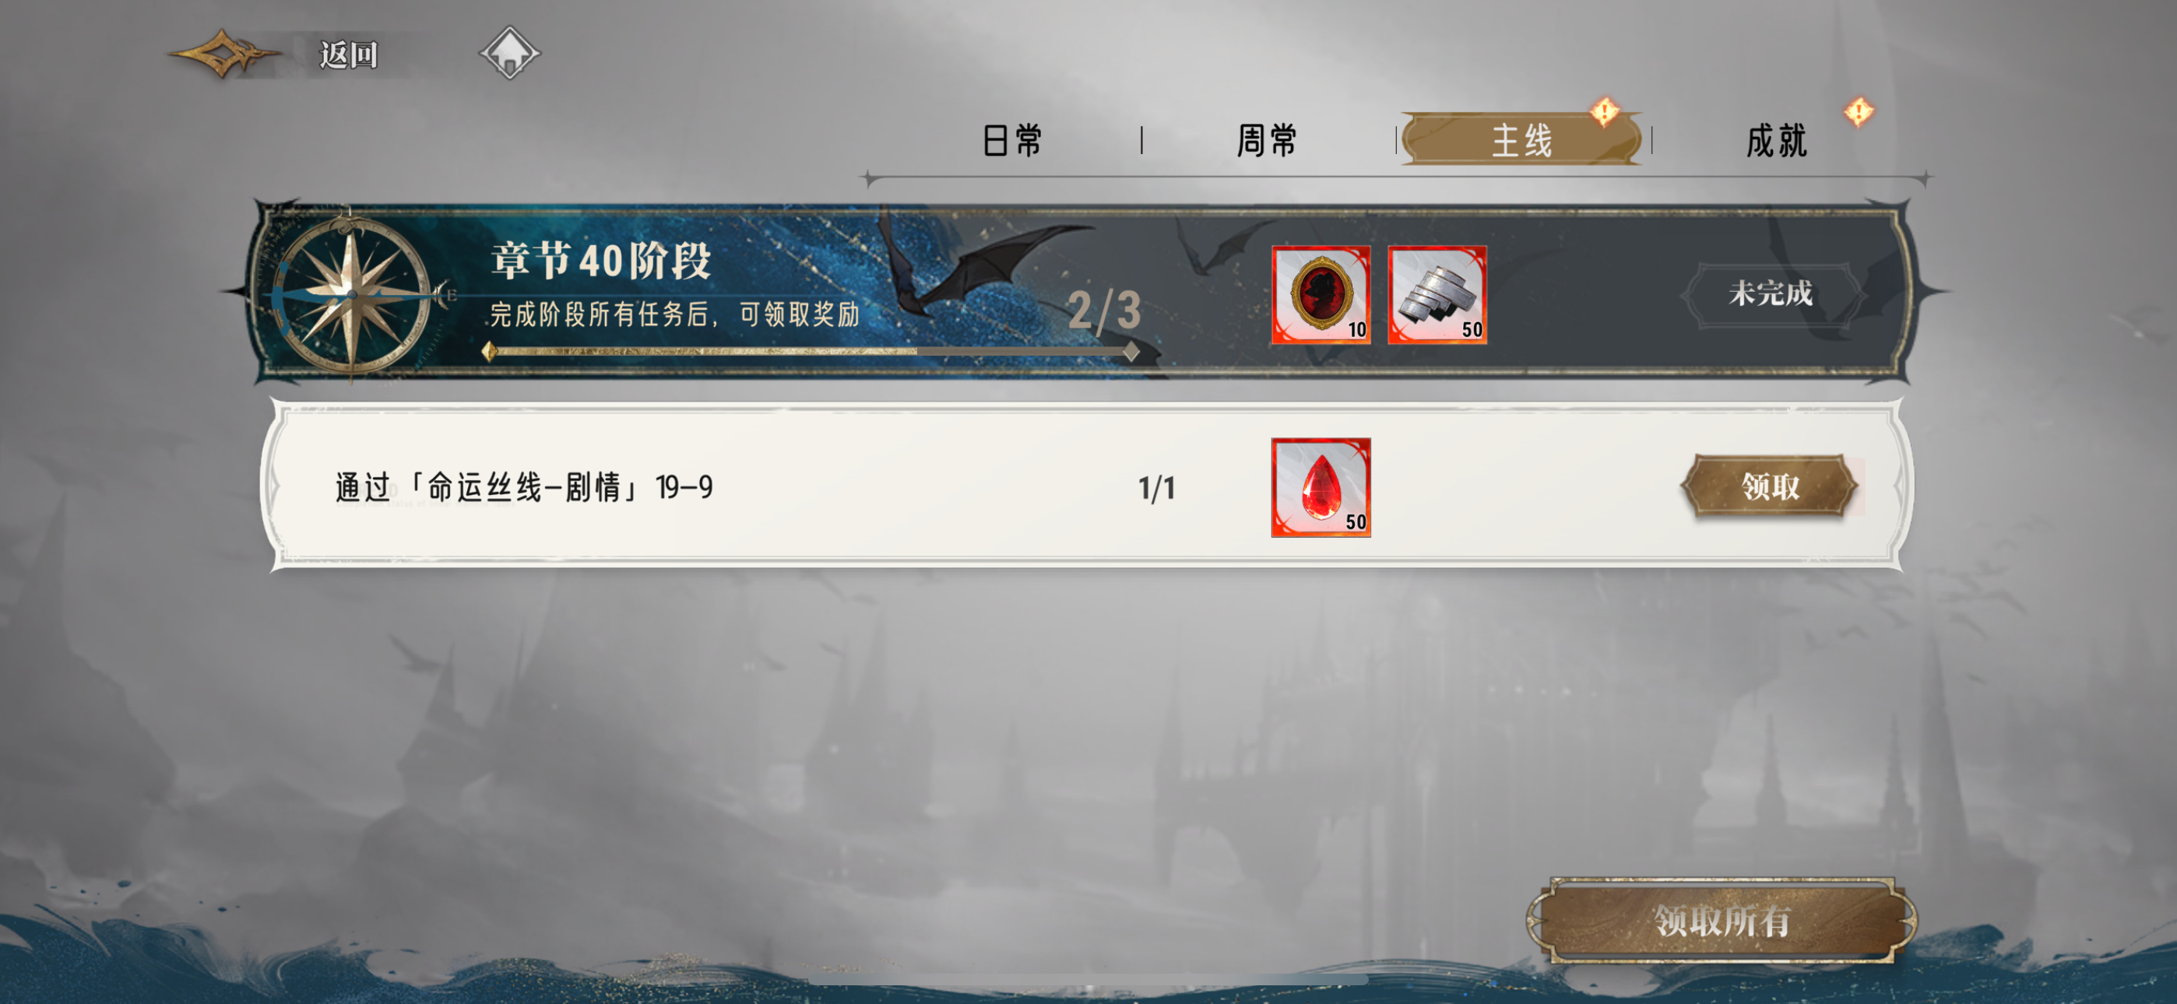Click alert badge on 成就 tab
The image size is (2177, 1004).
[x=1858, y=111]
